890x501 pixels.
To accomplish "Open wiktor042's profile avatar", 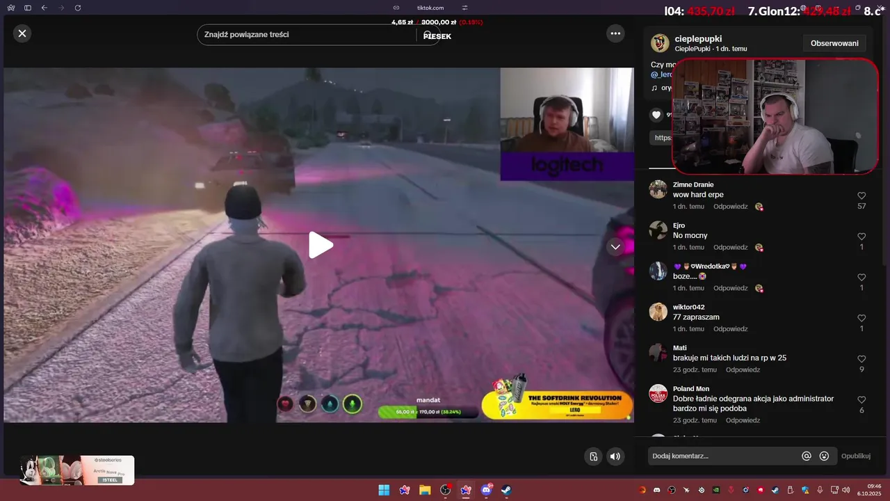I will pyautogui.click(x=658, y=312).
